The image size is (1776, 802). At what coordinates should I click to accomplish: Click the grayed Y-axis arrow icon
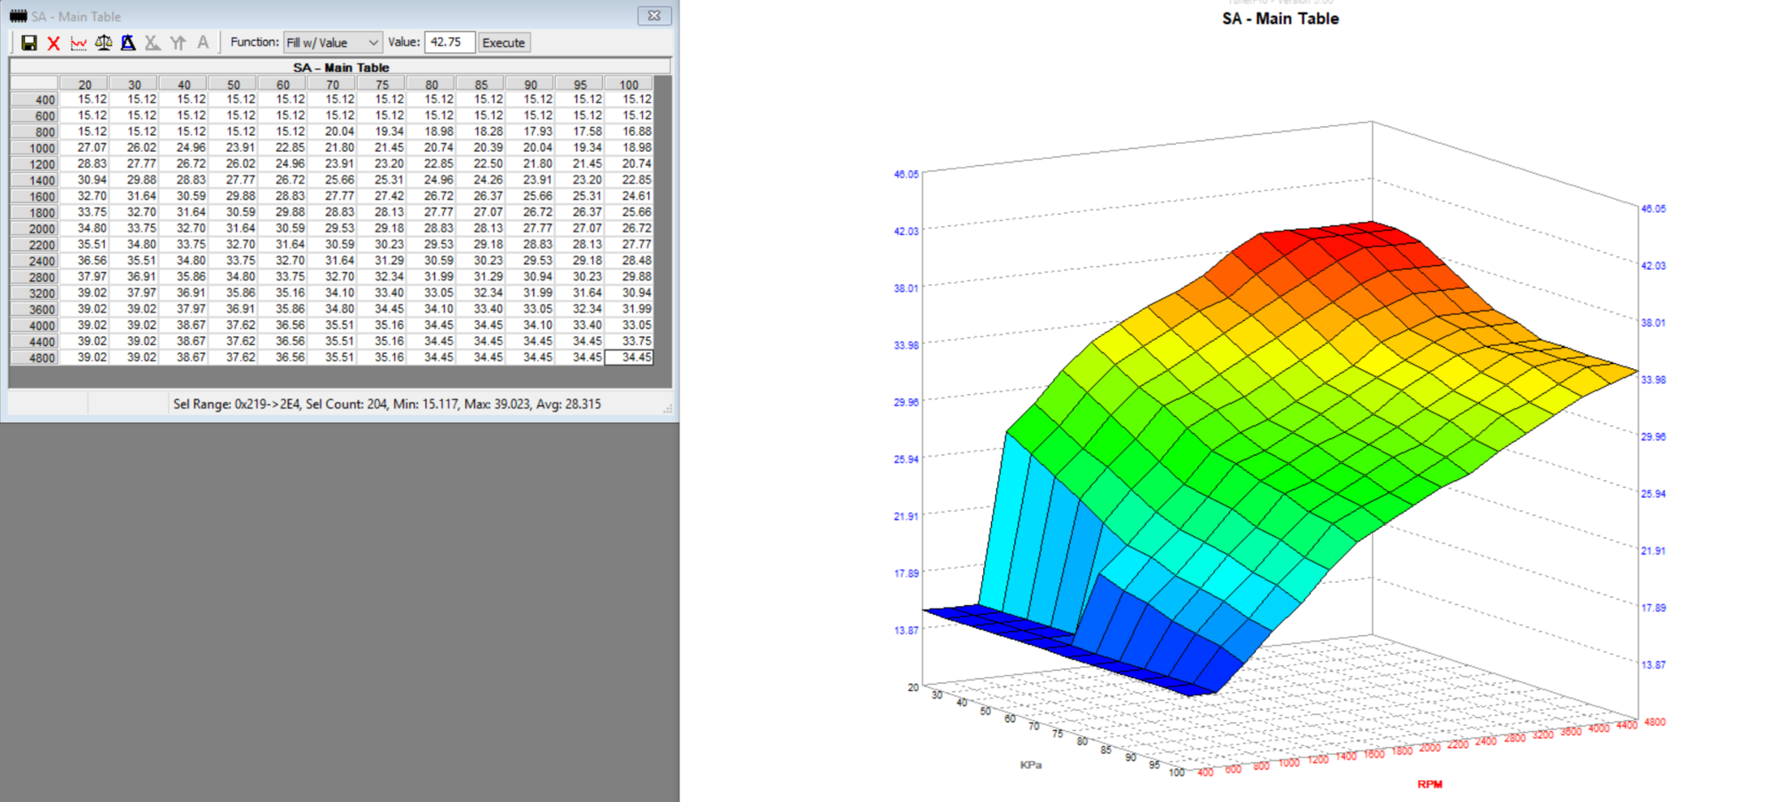coord(178,43)
